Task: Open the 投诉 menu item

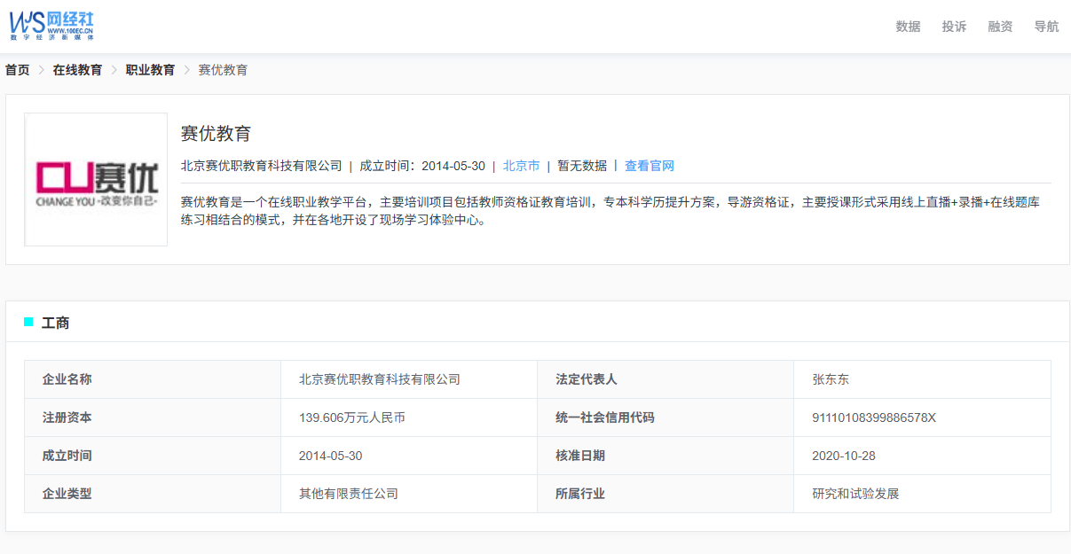Action: [955, 27]
